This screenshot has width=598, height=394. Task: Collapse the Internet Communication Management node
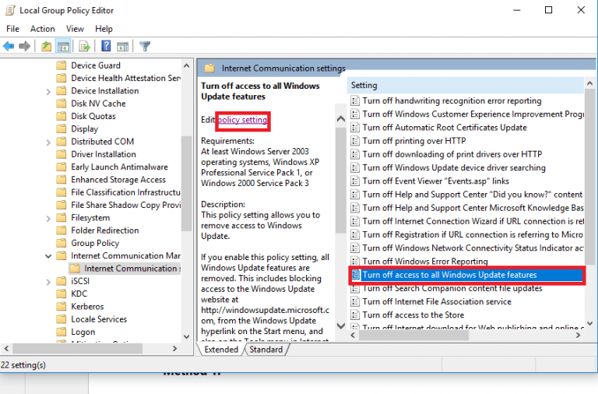pos(48,256)
